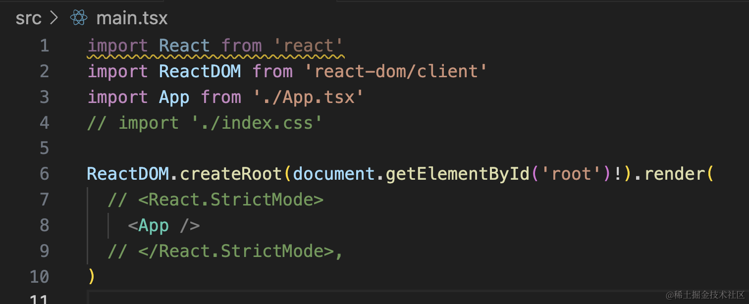Click the './App.tsx' import path
This screenshot has width=749, height=304.
pos(308,97)
